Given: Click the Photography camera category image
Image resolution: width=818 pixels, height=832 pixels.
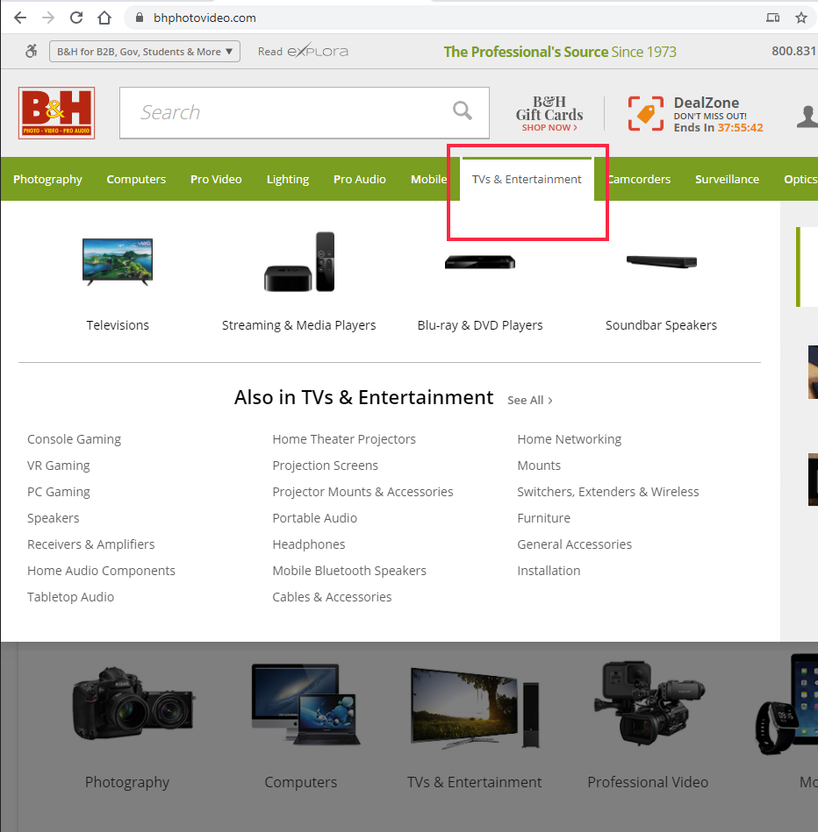Looking at the screenshot, I should 133,702.
